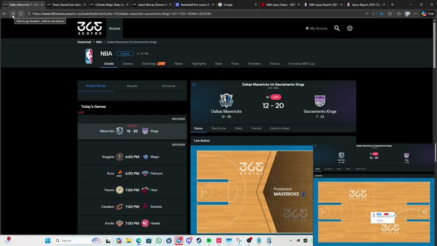
Task: Open Telegram from the taskbar
Action: pyautogui.click(x=179, y=241)
